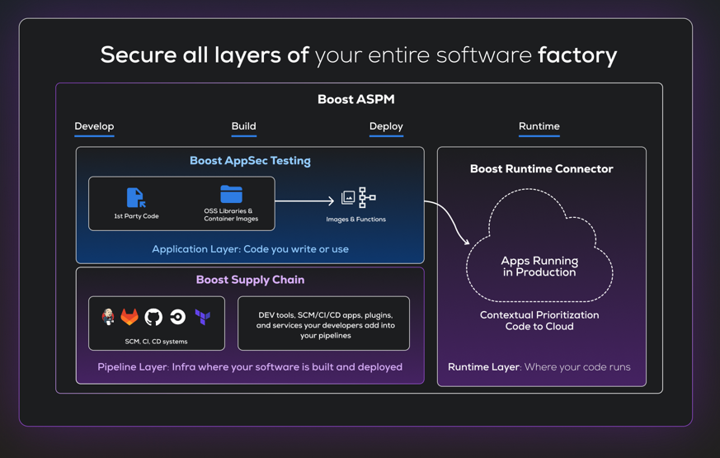Click OSS Libraries & Container Images label
Screen dimensions: 720x458
tap(231, 215)
